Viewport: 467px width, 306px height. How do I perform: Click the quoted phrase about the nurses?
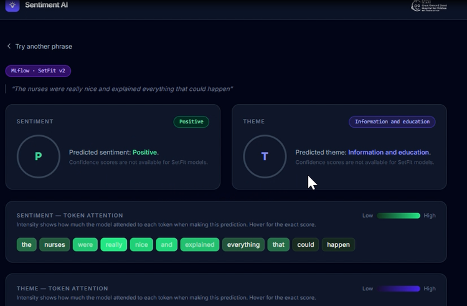[x=122, y=88]
